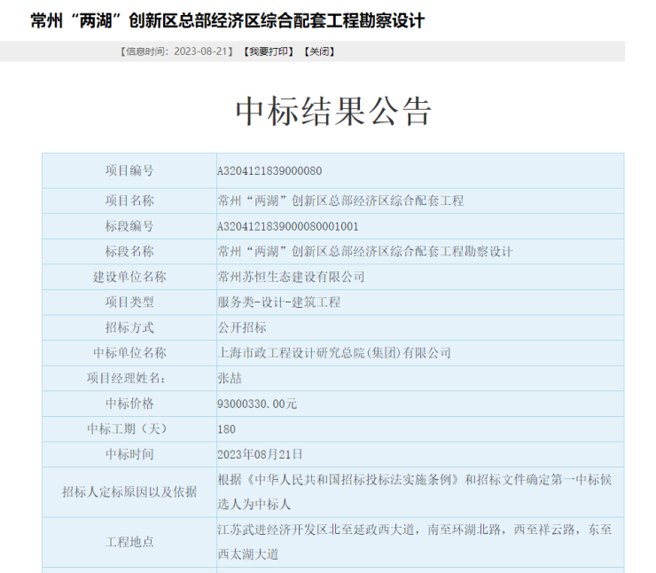Click the company name 常州苏恒生态建设有限公司
The width and height of the screenshot is (656, 573).
291,277
